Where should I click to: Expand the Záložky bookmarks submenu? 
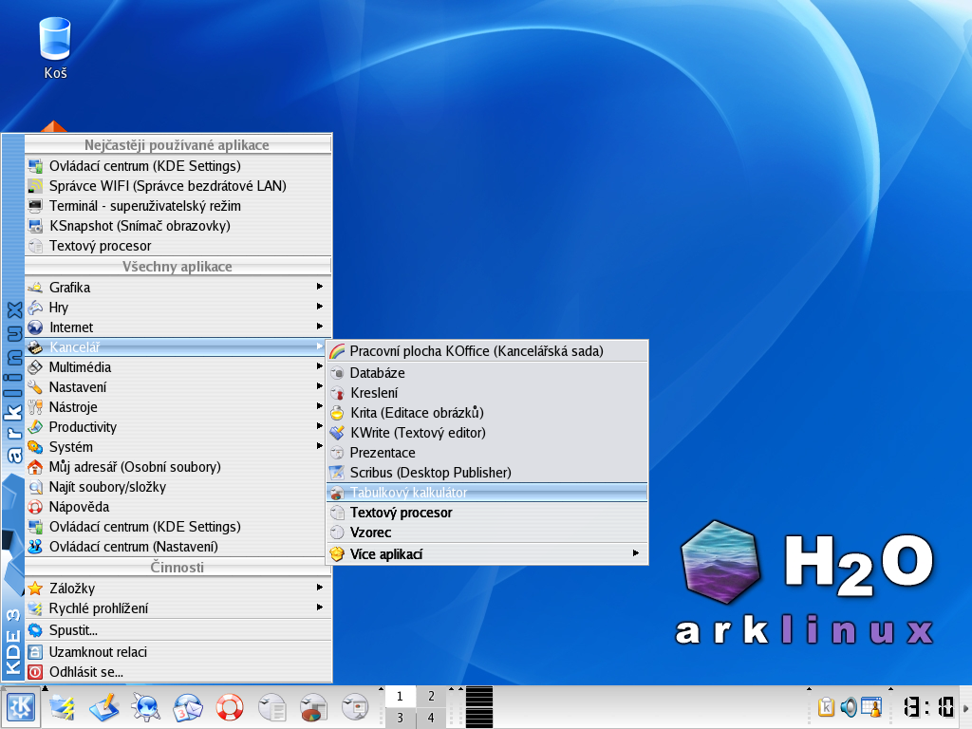pyautogui.click(x=178, y=589)
